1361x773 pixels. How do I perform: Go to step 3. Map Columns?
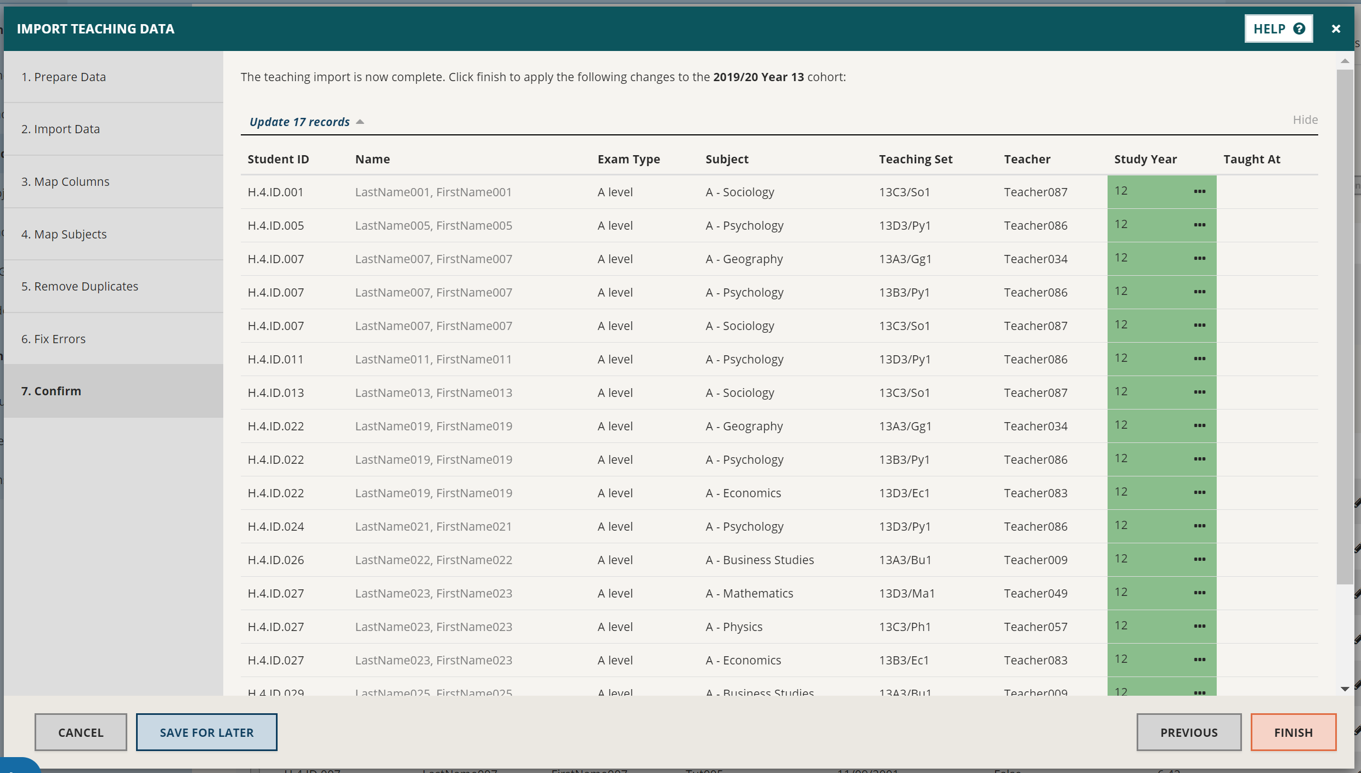114,181
